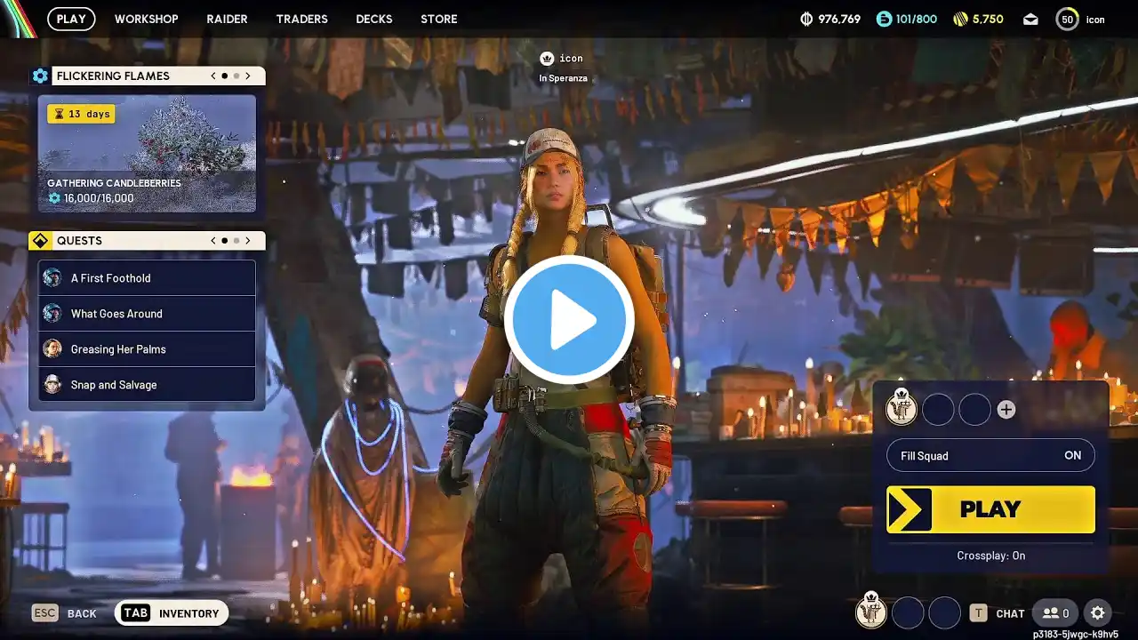
Task: Open the Greasing Her Palms quest
Action: click(x=147, y=349)
